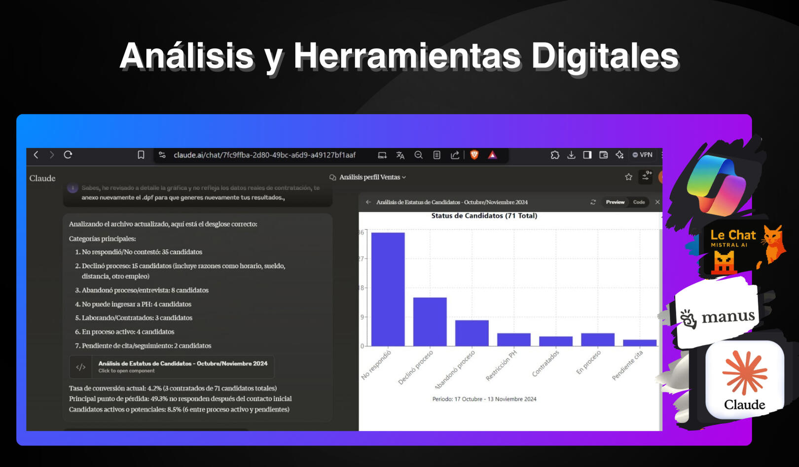
Task: Switch the artifact view to Code
Action: (639, 202)
